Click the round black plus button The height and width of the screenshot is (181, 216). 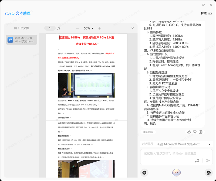[x=144, y=173]
